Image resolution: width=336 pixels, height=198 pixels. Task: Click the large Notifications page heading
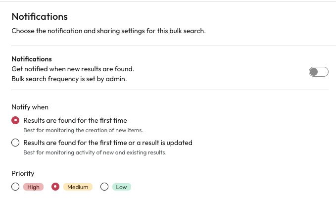tap(40, 17)
